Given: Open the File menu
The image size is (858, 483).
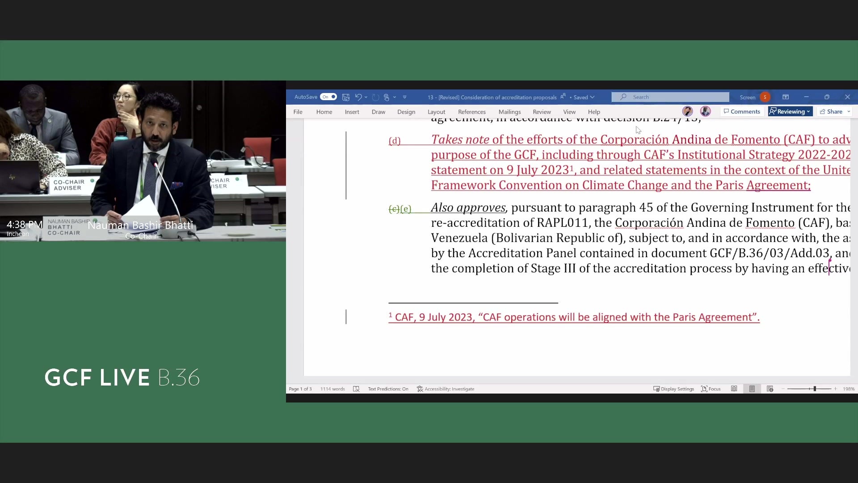Looking at the screenshot, I should [298, 112].
